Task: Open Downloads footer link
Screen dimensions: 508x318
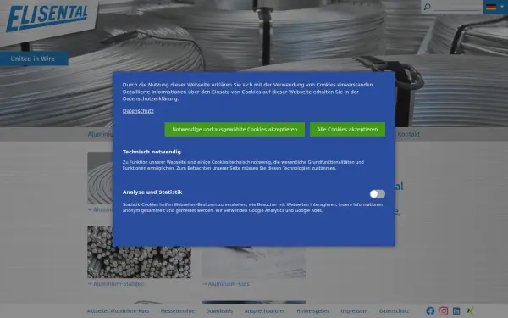Action: click(219, 311)
